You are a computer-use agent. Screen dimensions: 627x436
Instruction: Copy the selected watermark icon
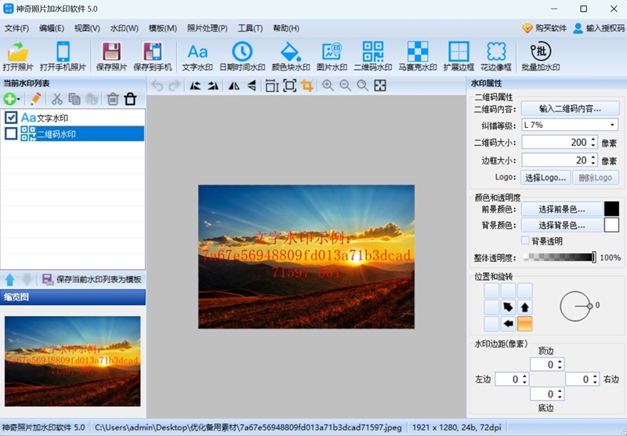pyautogui.click(x=74, y=99)
